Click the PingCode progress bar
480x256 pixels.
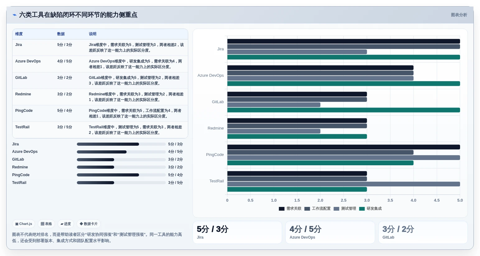coord(121,175)
